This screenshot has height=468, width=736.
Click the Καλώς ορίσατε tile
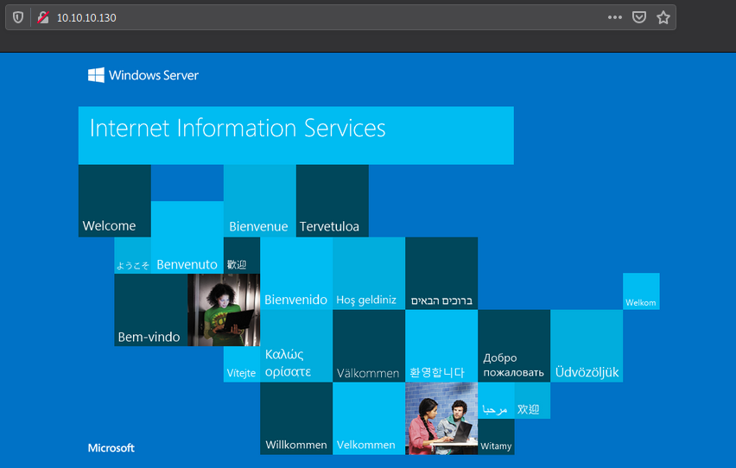click(x=296, y=346)
